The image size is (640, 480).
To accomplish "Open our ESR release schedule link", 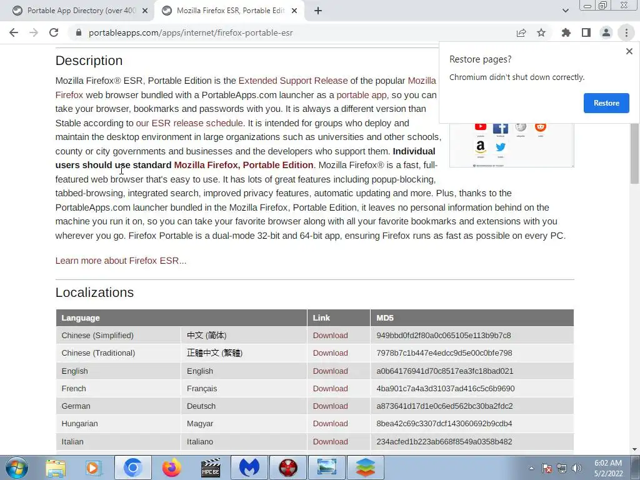I will click(x=189, y=123).
